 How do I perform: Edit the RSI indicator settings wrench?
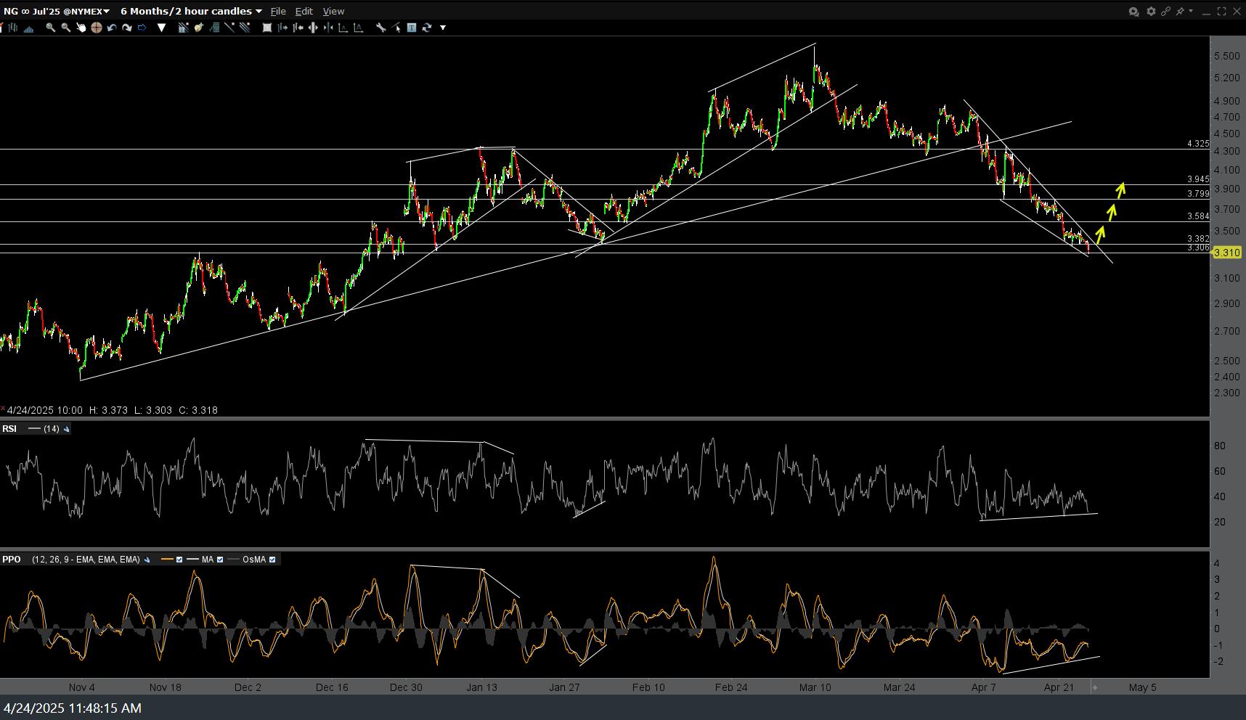[x=67, y=429]
